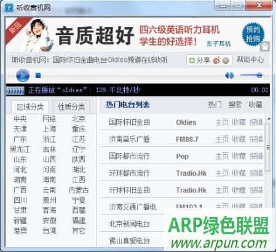This screenshot has height=252, width=276.
Task: Select region 江苏
Action: tap(79, 140)
